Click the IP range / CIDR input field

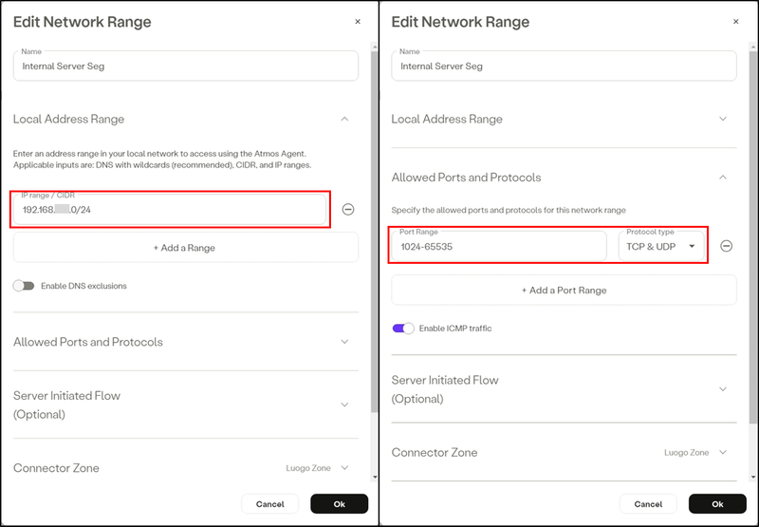click(170, 209)
